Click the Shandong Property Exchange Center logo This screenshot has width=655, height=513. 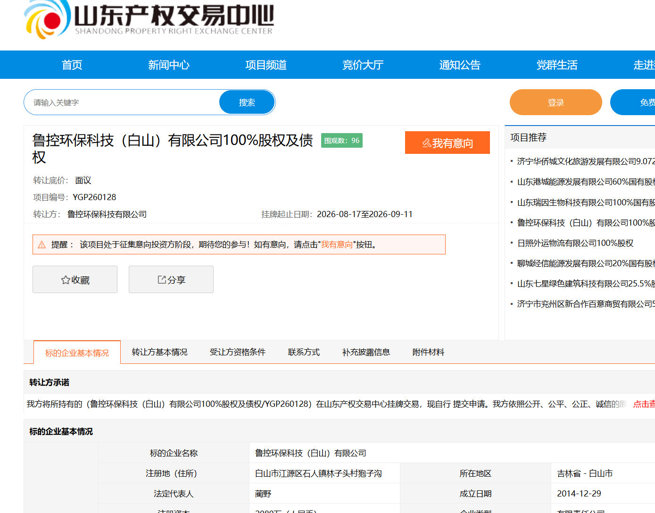(x=149, y=19)
